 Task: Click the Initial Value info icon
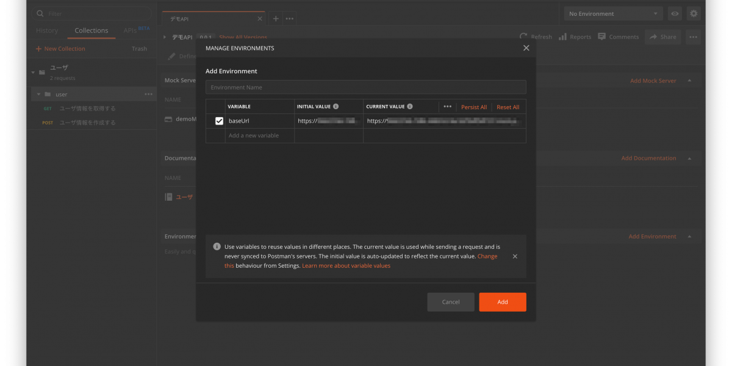tap(336, 107)
